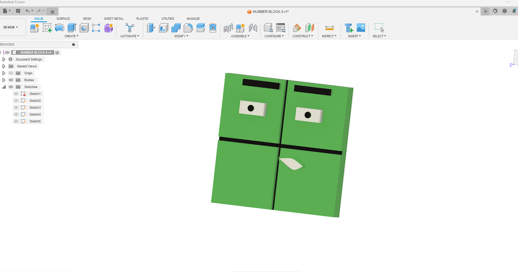Screen dimensions: 518x272
Task: Click the last Modify group tool icon
Action: (212, 28)
